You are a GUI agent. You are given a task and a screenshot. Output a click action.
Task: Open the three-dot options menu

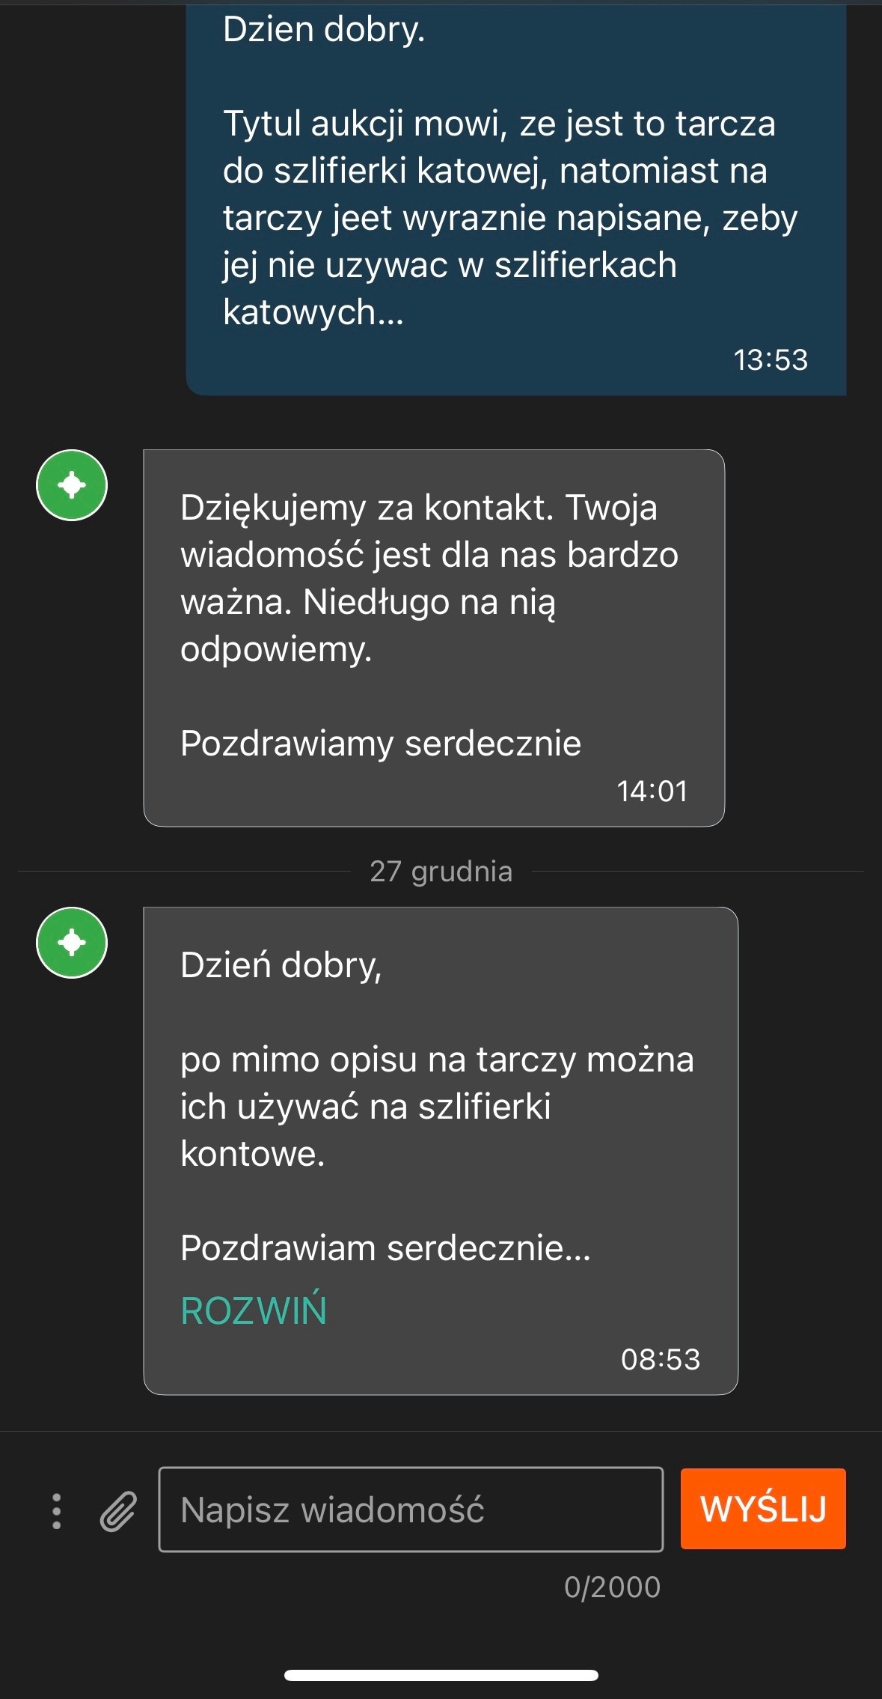[56, 1511]
